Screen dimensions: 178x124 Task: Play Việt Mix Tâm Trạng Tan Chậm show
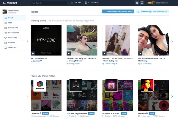coord(69,53)
